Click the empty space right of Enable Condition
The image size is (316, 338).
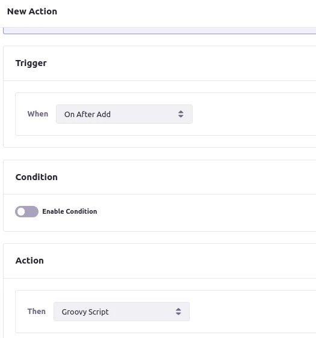click(x=206, y=211)
